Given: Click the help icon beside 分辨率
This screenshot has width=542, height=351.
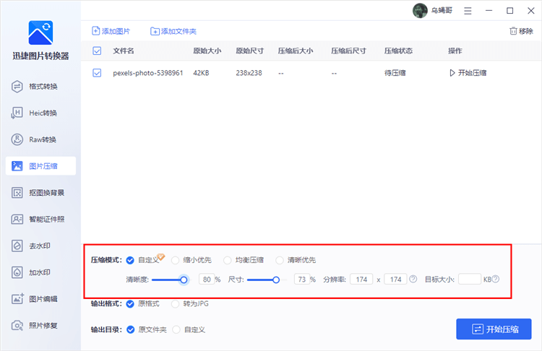Looking at the screenshot, I should tap(413, 279).
